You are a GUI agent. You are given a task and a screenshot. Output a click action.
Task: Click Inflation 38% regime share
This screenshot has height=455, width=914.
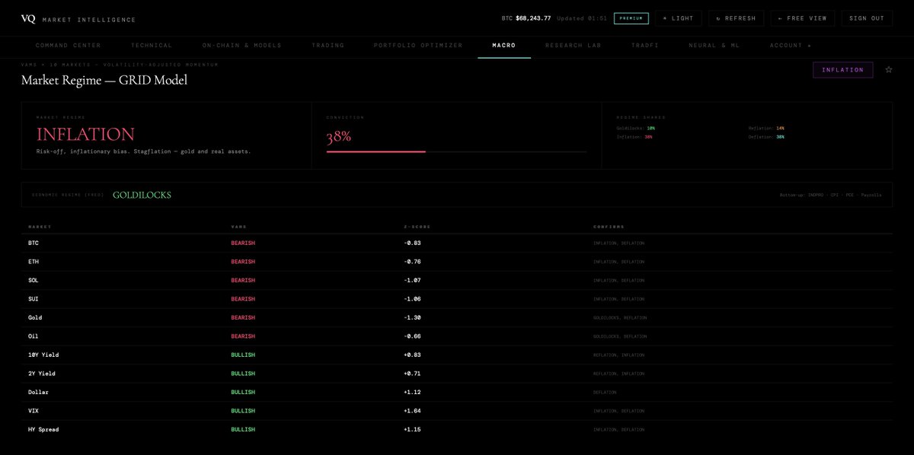pyautogui.click(x=634, y=136)
